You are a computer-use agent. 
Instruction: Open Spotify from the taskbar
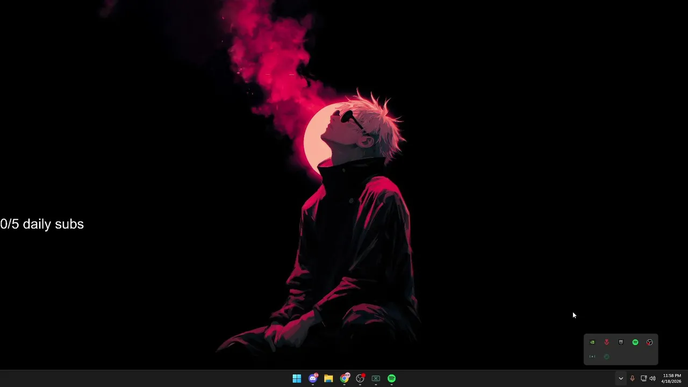point(392,378)
